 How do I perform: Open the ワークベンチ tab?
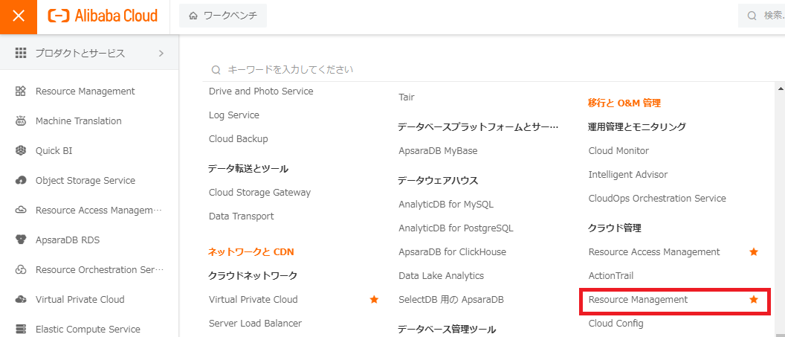[223, 16]
